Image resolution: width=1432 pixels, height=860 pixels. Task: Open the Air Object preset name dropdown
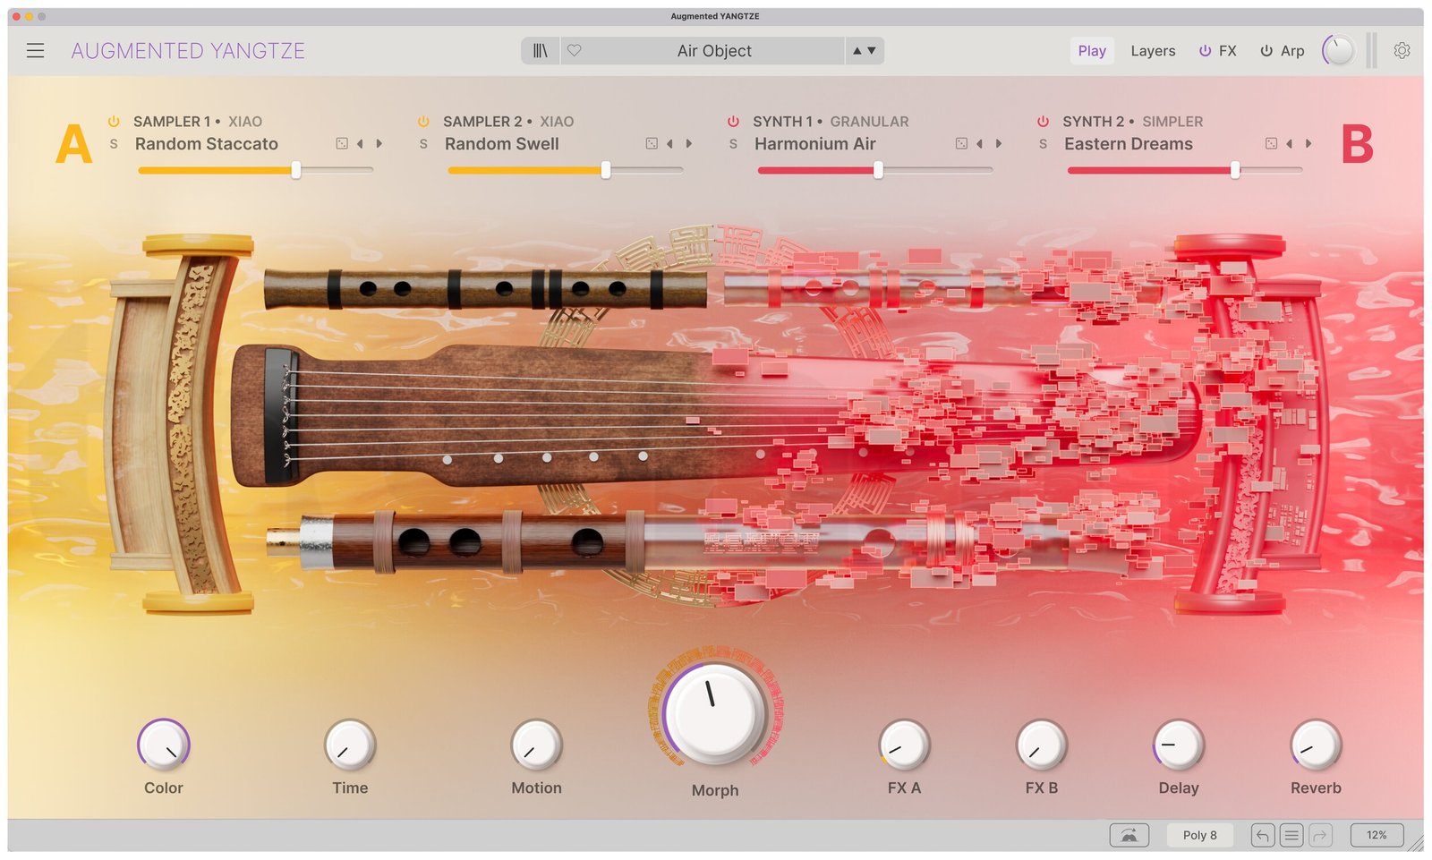point(713,51)
